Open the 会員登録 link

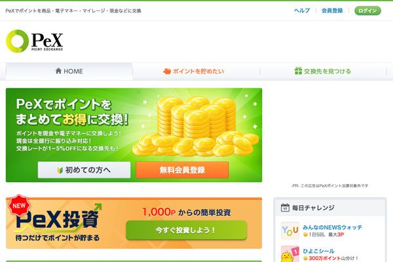coord(332,10)
